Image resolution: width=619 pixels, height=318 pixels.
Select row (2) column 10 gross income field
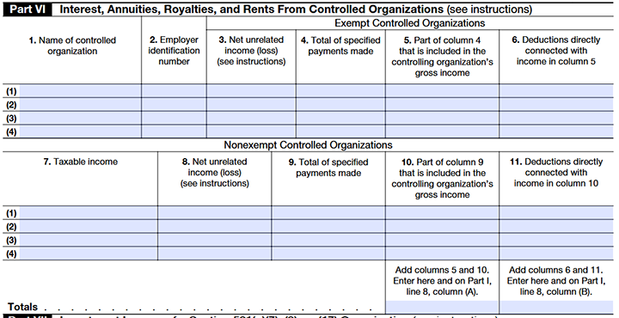pos(442,226)
